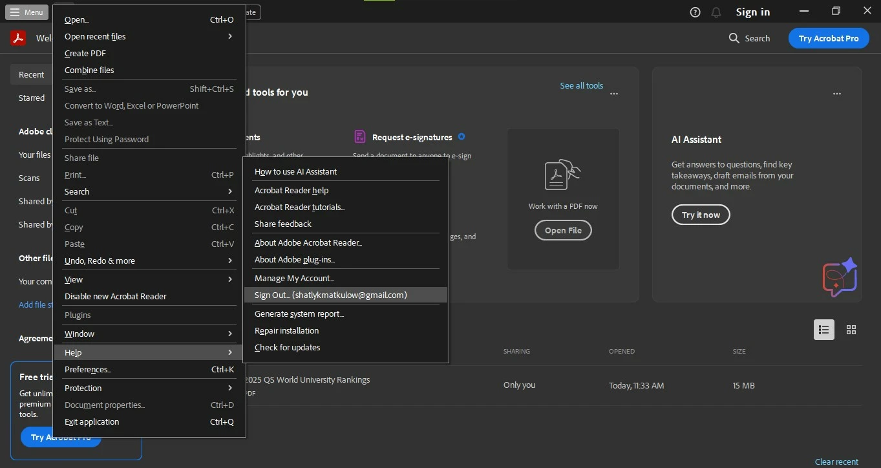Click the Adobe Acrobat logo icon
This screenshot has width=881, height=468.
[x=18, y=38]
